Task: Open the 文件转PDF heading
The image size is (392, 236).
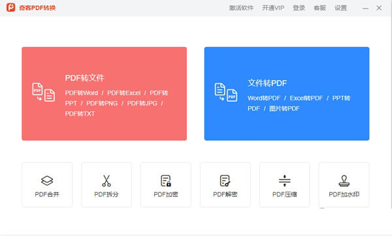Action: (x=267, y=83)
